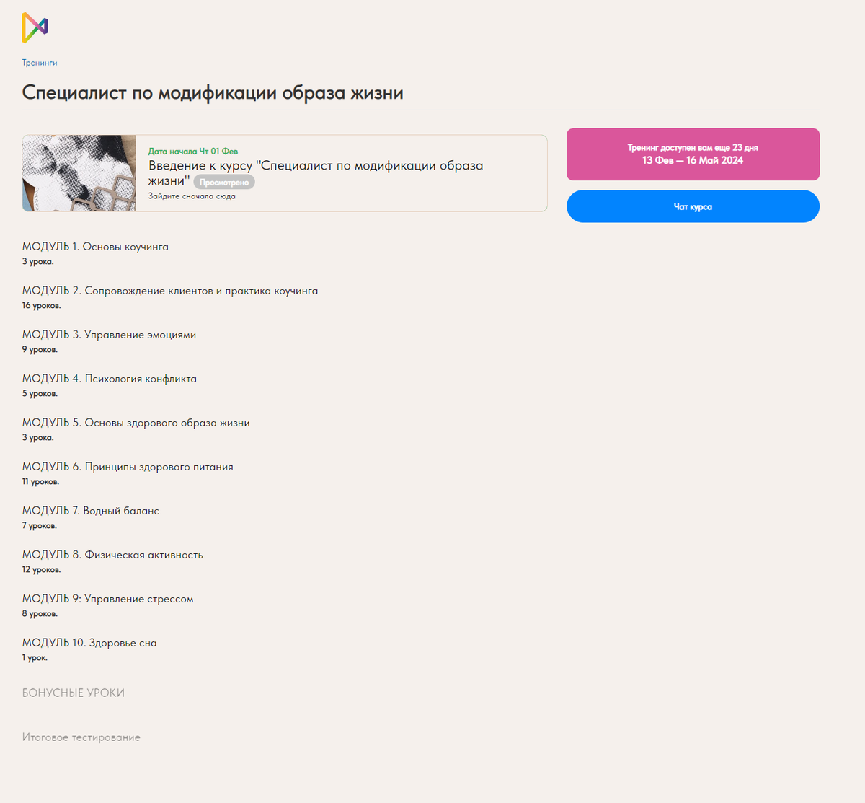Select МОДУЛЬ 3. Управление эмоциями
Screen dimensions: 865x803
[109, 335]
